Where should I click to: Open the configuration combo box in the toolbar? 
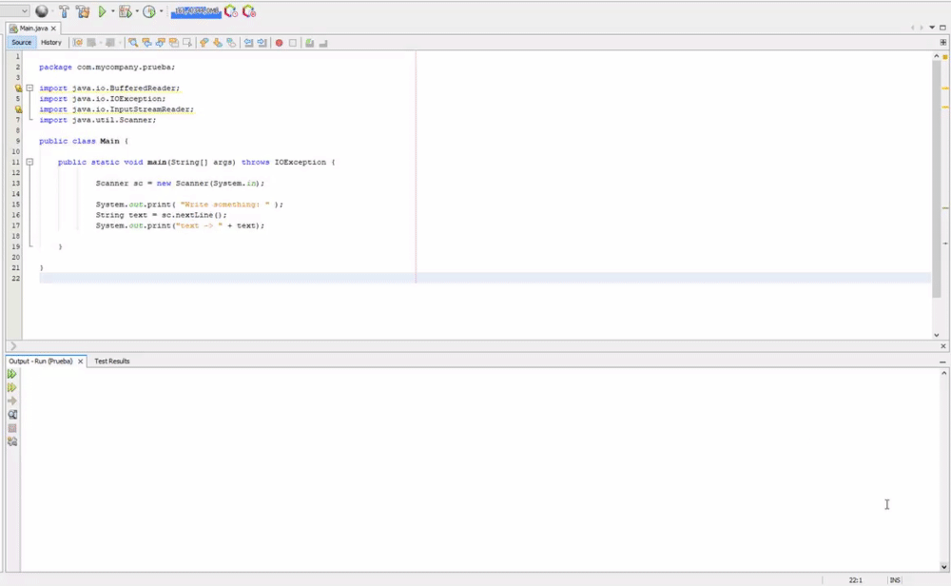click(15, 10)
